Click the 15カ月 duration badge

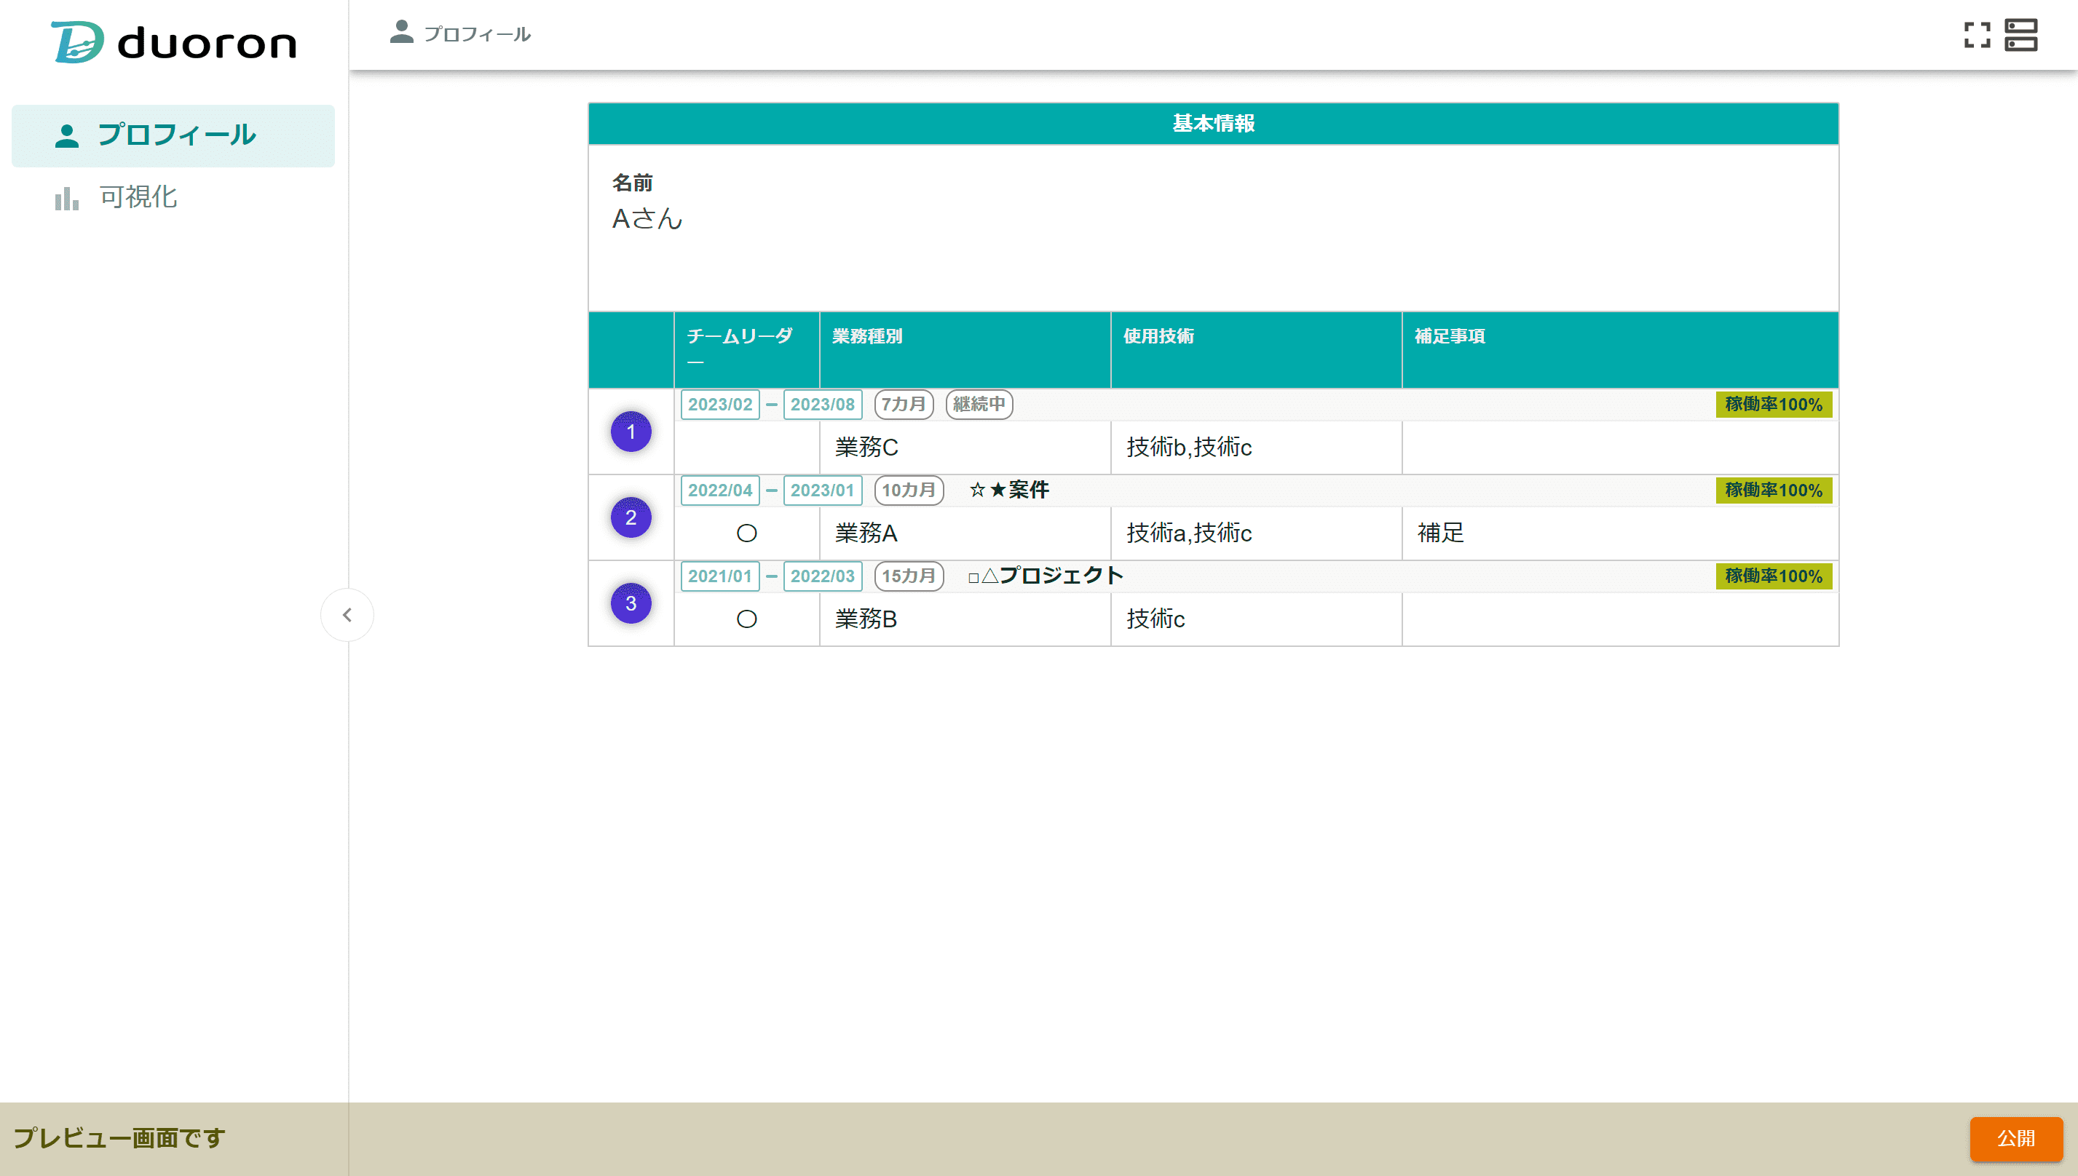coord(909,576)
